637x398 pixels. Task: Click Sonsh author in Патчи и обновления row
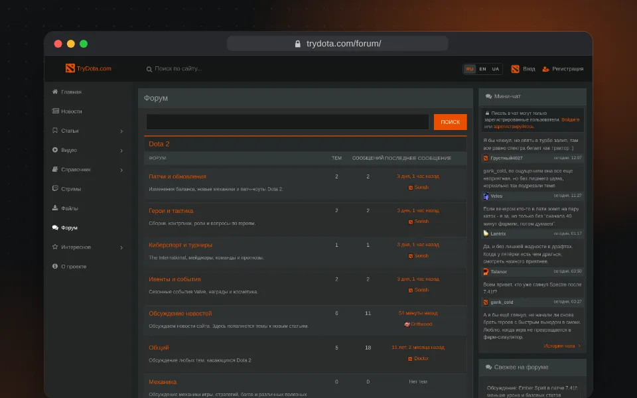[421, 187]
